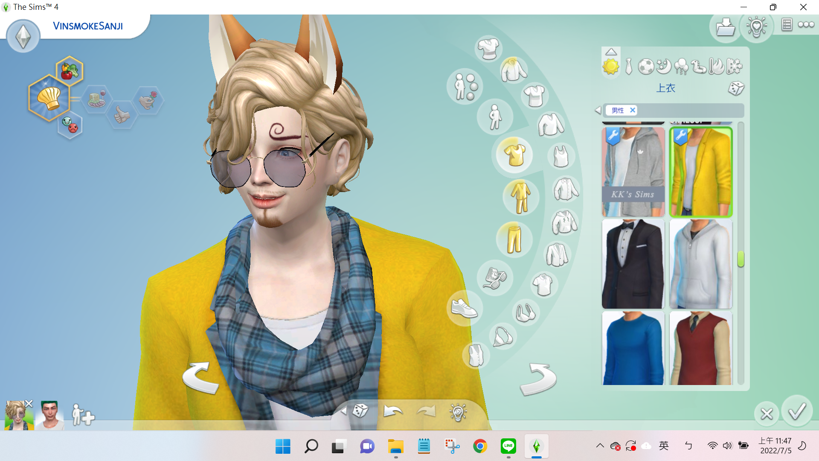
Task: Open the Sims main menu plumbob
Action: coord(23,36)
